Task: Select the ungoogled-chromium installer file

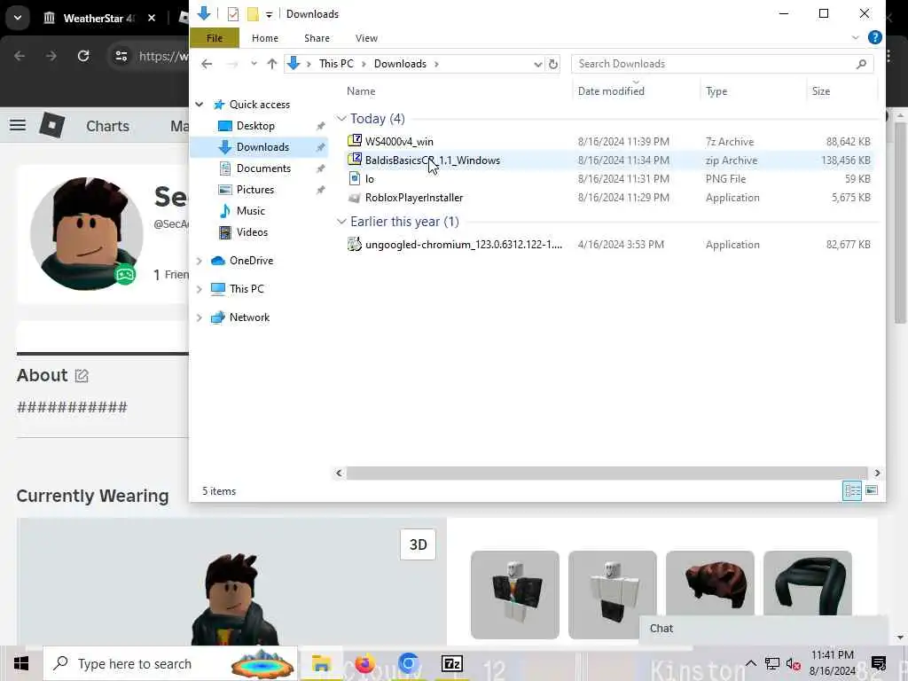Action: click(463, 245)
